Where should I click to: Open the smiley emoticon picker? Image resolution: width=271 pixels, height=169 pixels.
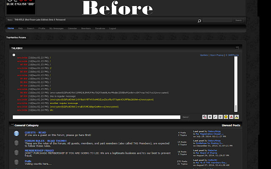(226, 117)
